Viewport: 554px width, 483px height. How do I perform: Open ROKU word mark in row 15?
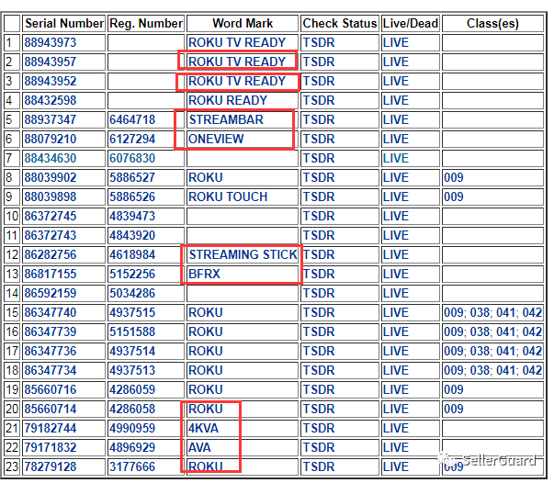pyautogui.click(x=206, y=312)
